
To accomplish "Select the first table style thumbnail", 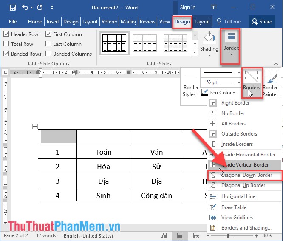I will [x=115, y=43].
